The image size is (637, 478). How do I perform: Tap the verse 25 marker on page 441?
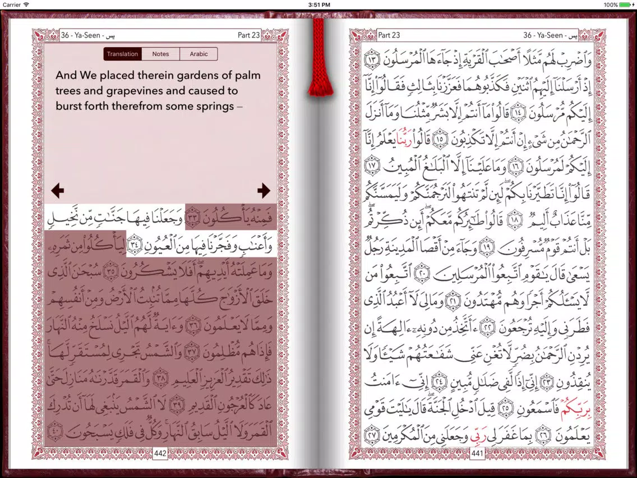tap(505, 408)
